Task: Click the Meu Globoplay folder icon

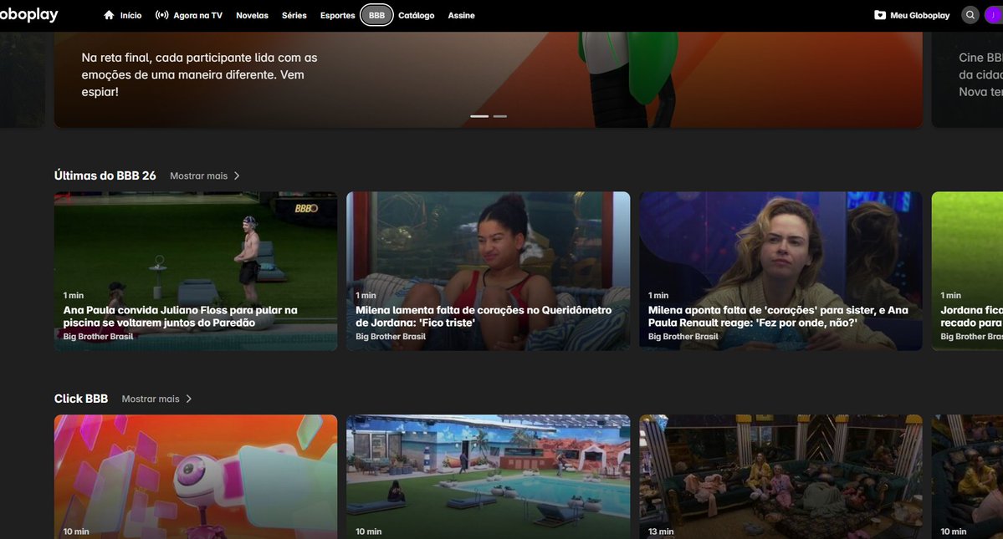Action: pos(880,15)
